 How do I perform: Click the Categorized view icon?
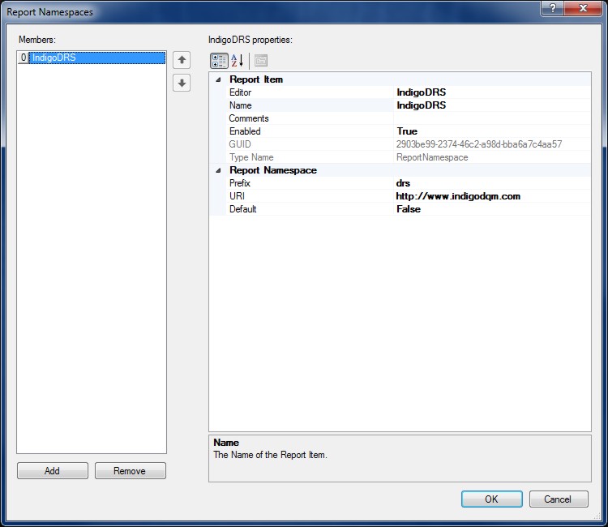(219, 61)
